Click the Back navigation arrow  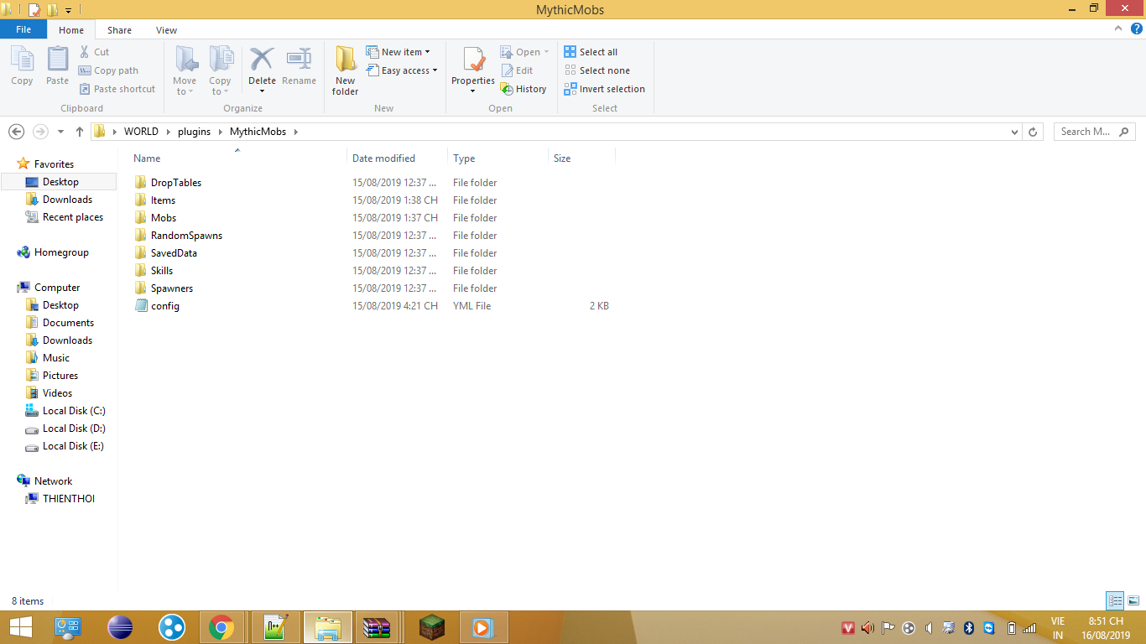(16, 132)
